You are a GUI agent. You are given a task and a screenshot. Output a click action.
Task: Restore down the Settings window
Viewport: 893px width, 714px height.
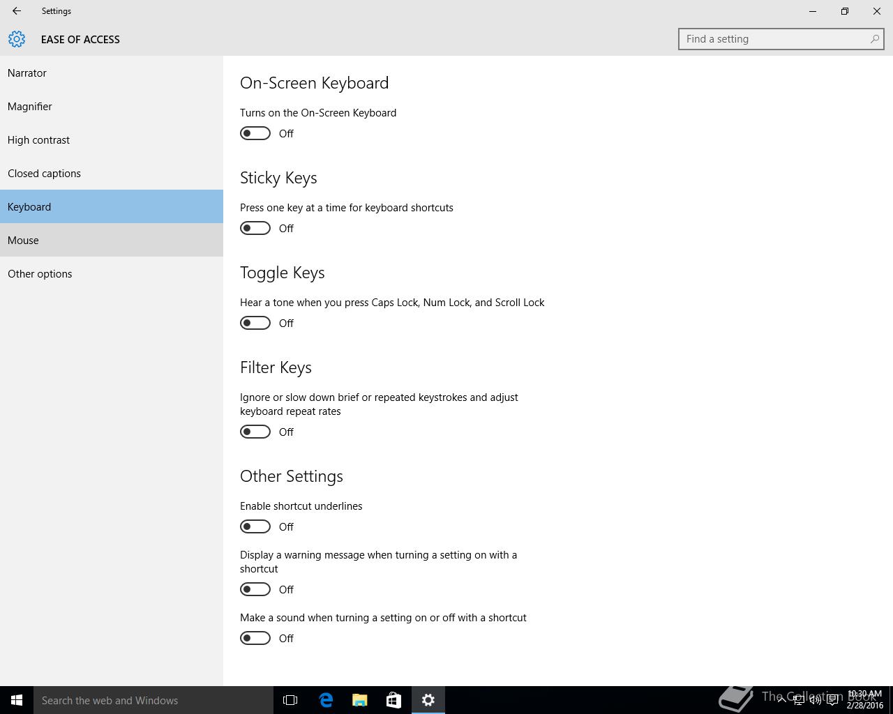845,11
